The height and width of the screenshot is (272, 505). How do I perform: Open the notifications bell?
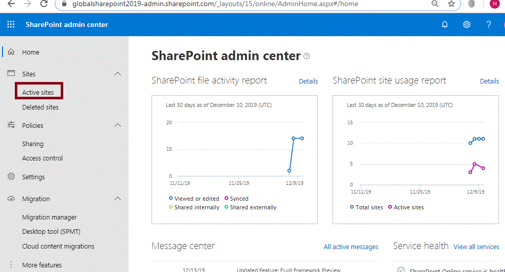click(x=444, y=24)
